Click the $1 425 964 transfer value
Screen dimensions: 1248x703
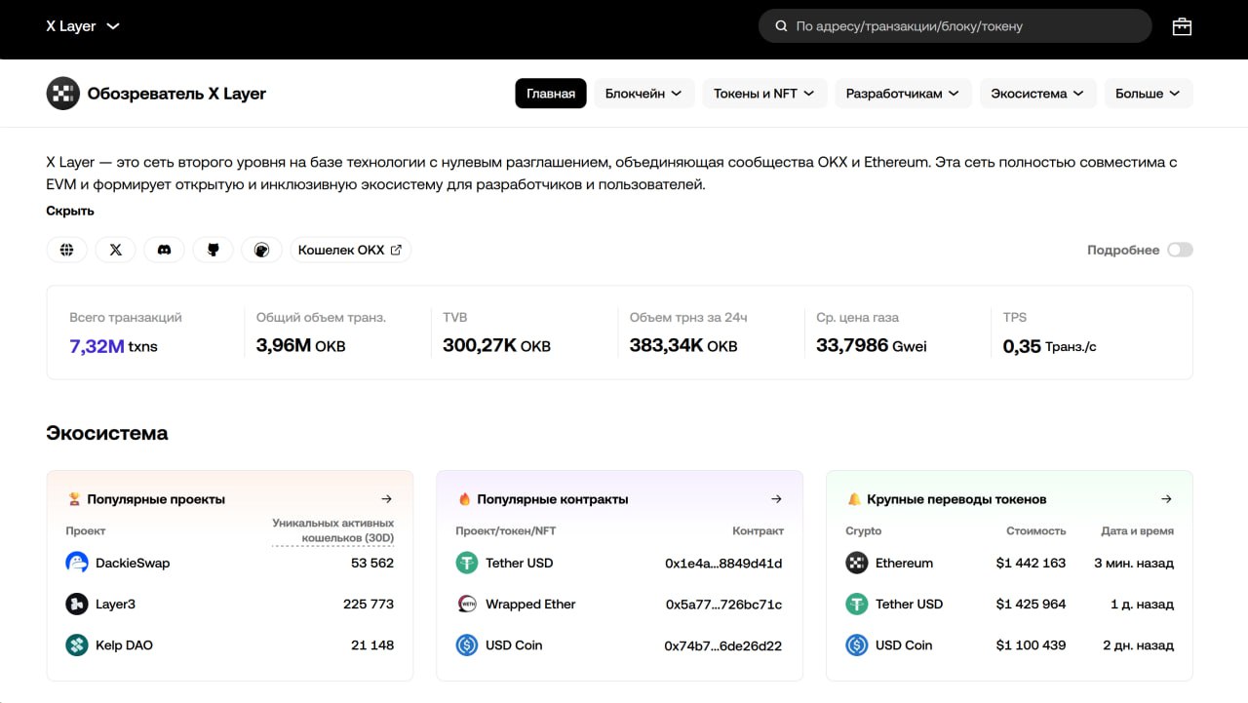coord(1031,604)
